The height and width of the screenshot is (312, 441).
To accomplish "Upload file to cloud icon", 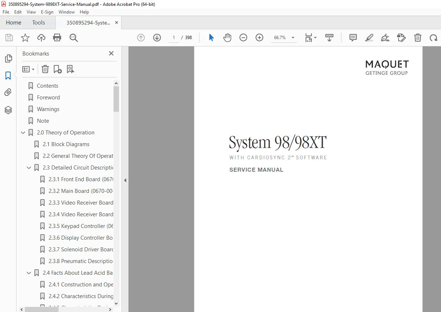I will [41, 38].
